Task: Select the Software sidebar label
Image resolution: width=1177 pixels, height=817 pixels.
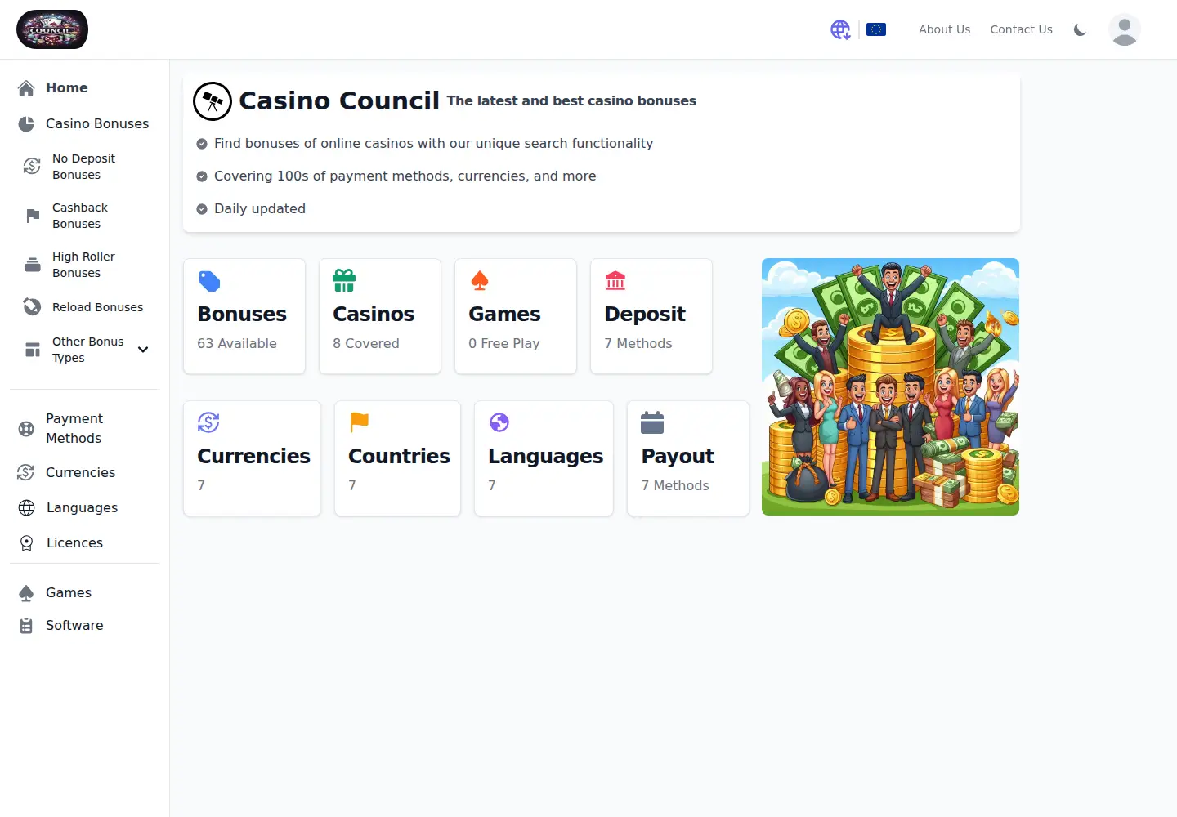Action: (74, 626)
